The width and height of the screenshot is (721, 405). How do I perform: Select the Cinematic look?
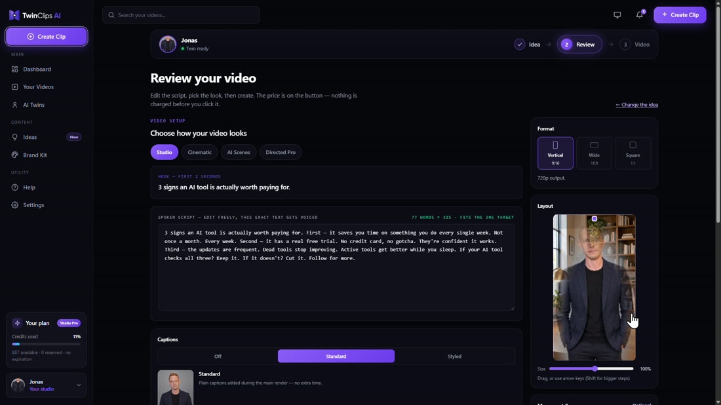[x=199, y=152]
